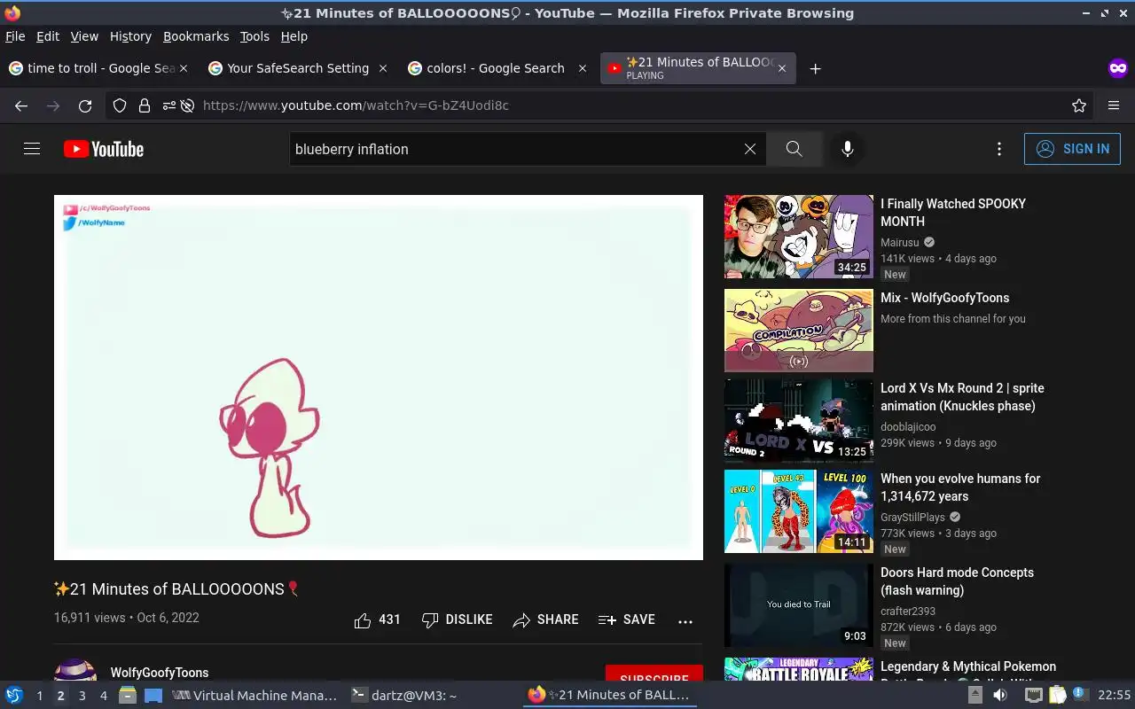Open the application launcher in taskbar
This screenshot has width=1135, height=709.
coord(14,696)
